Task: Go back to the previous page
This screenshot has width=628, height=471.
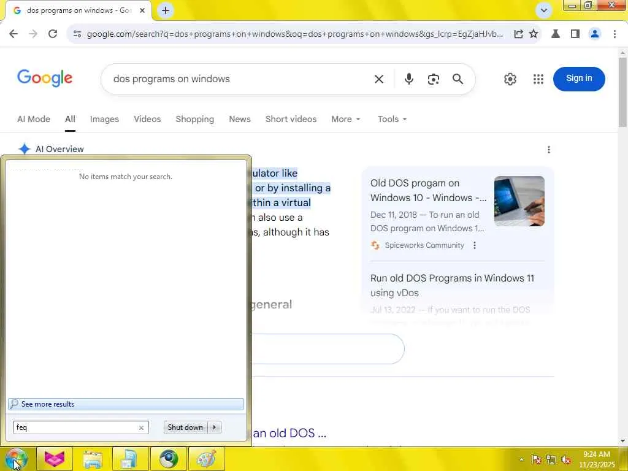Action: (13, 34)
